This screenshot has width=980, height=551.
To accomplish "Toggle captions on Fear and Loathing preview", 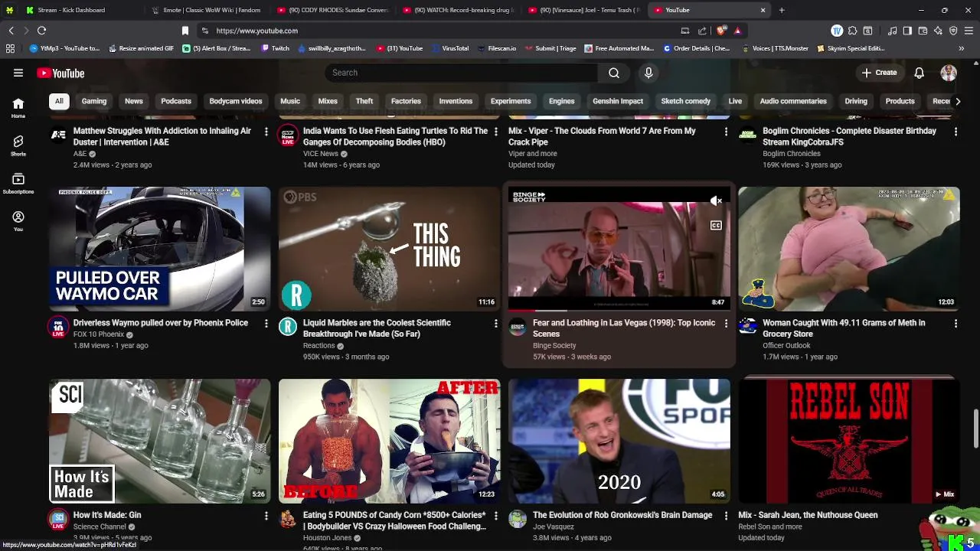I will click(x=716, y=226).
